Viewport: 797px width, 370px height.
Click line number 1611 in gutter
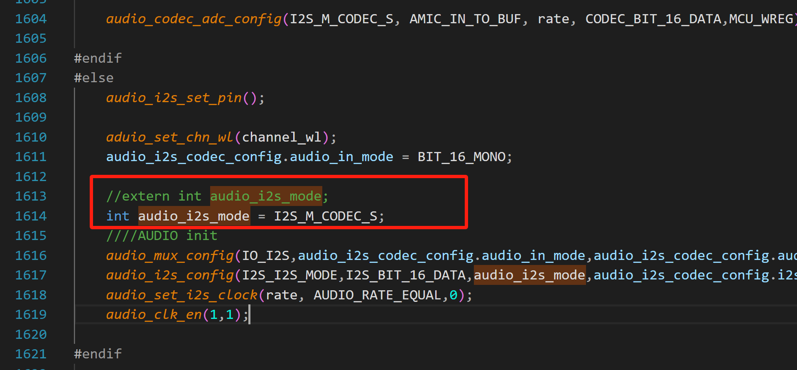[x=31, y=157]
